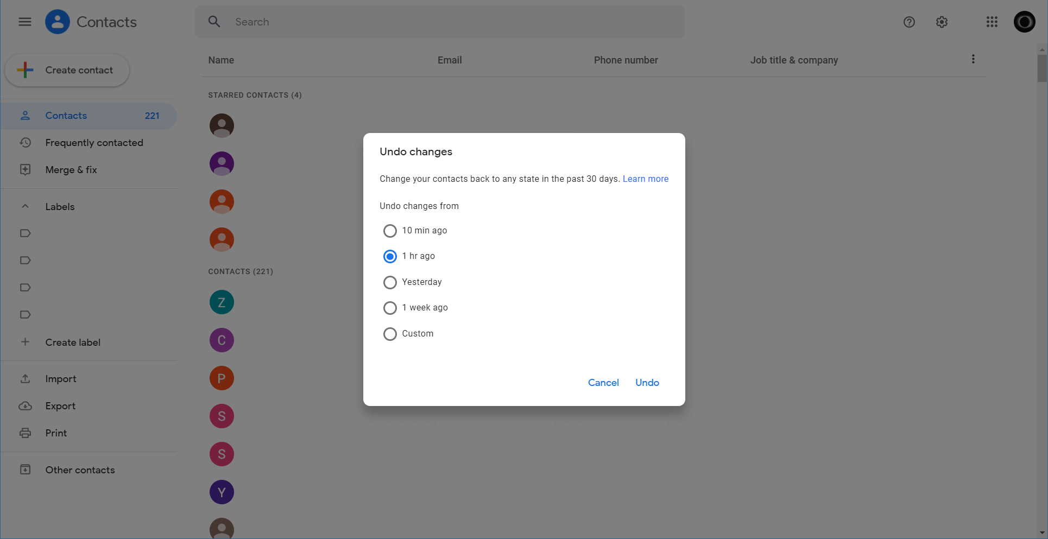
Task: Click the contacts Search field
Action: pos(440,22)
